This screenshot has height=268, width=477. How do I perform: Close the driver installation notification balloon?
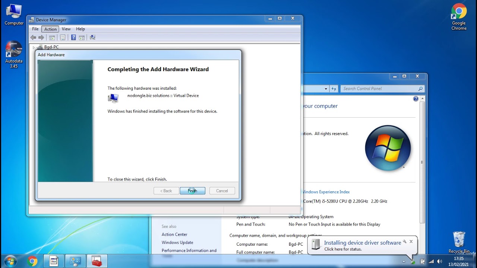click(x=411, y=241)
